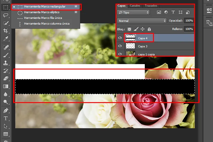Screen dimensions: 213x142
Task: Click the Capa 4 layer name
Action: coord(143,38)
